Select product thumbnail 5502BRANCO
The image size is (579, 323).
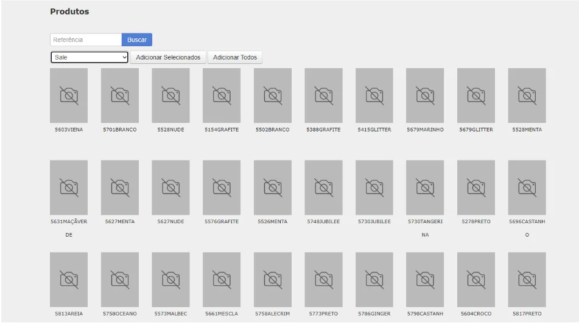coord(273,95)
